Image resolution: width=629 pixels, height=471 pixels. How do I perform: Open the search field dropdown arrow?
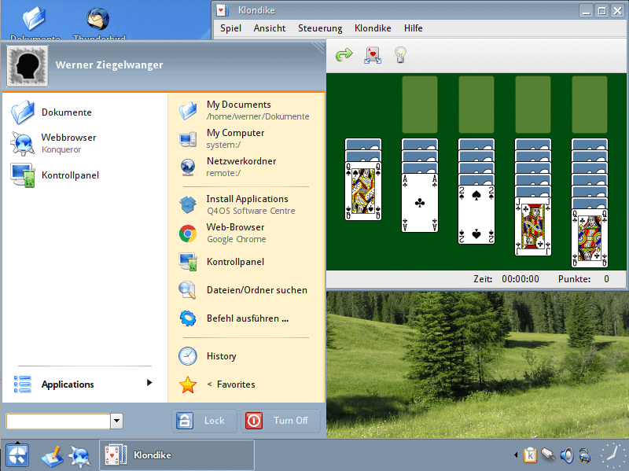tap(117, 421)
